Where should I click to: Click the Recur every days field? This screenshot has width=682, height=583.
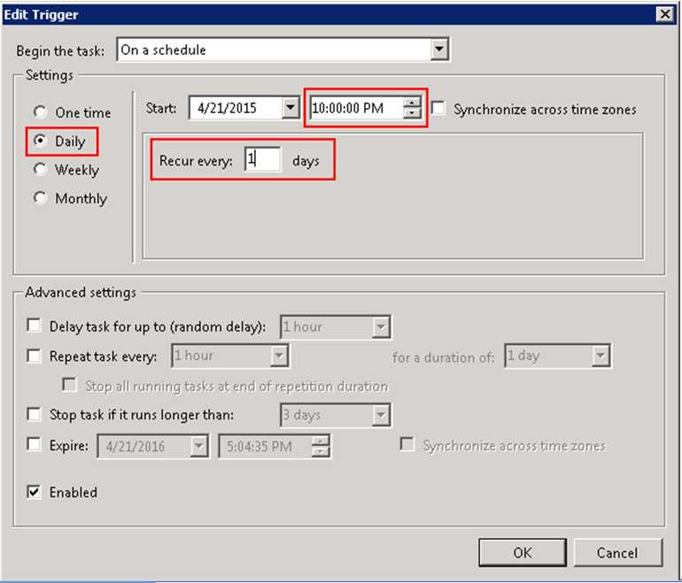click(263, 159)
